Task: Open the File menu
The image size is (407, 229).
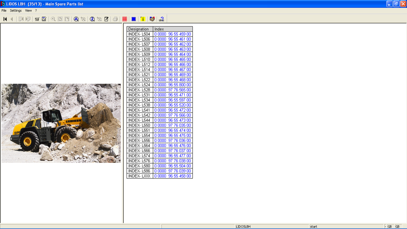Action: pos(4,10)
